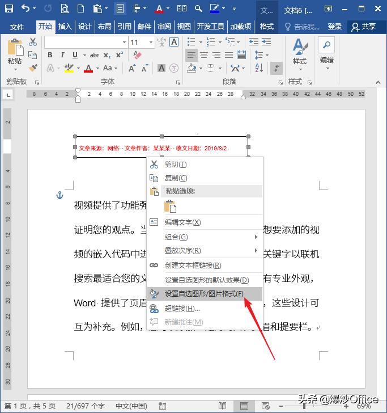This screenshot has height=413, width=387.
Task: Click the red text inside the text box
Action: tap(153, 148)
